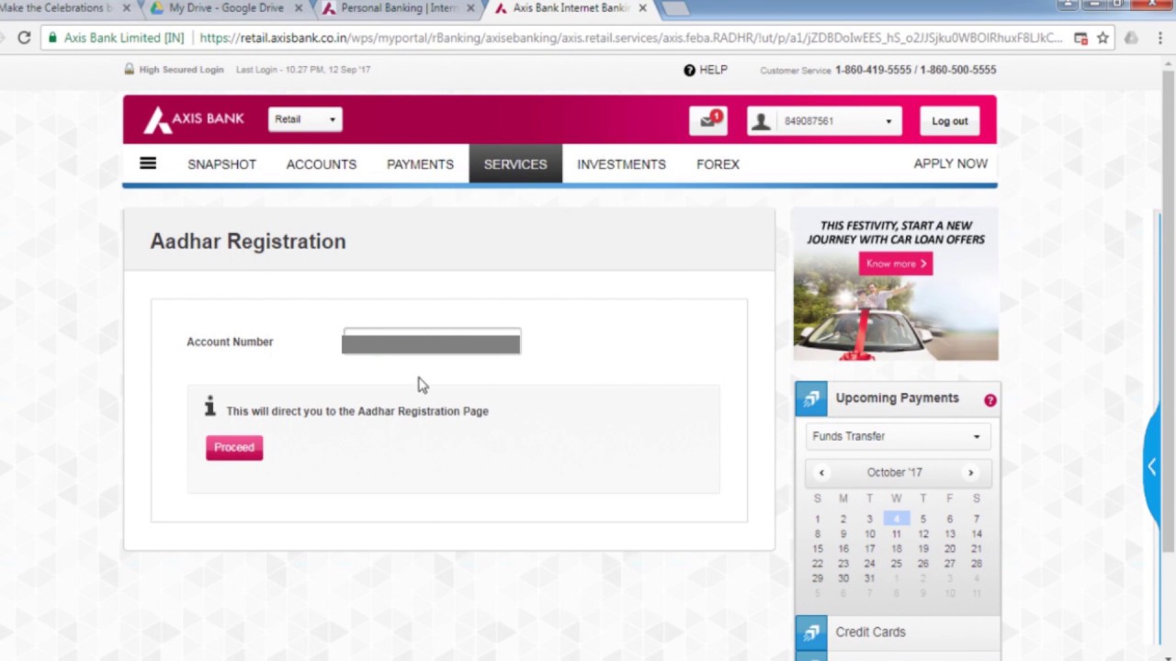The image size is (1176, 661).
Task: Reload the page in browser
Action: (24, 38)
